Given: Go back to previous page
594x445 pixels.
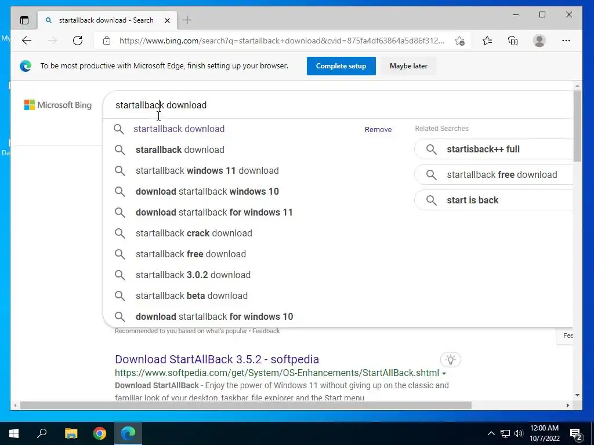Looking at the screenshot, I should [27, 41].
